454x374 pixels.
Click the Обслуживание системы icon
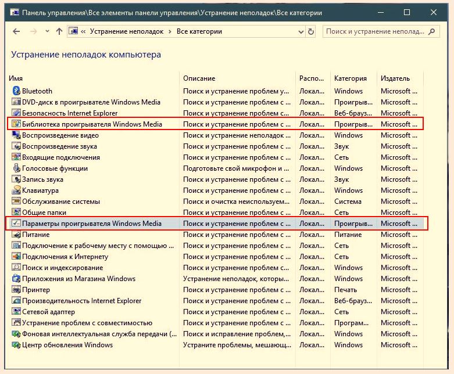16,201
